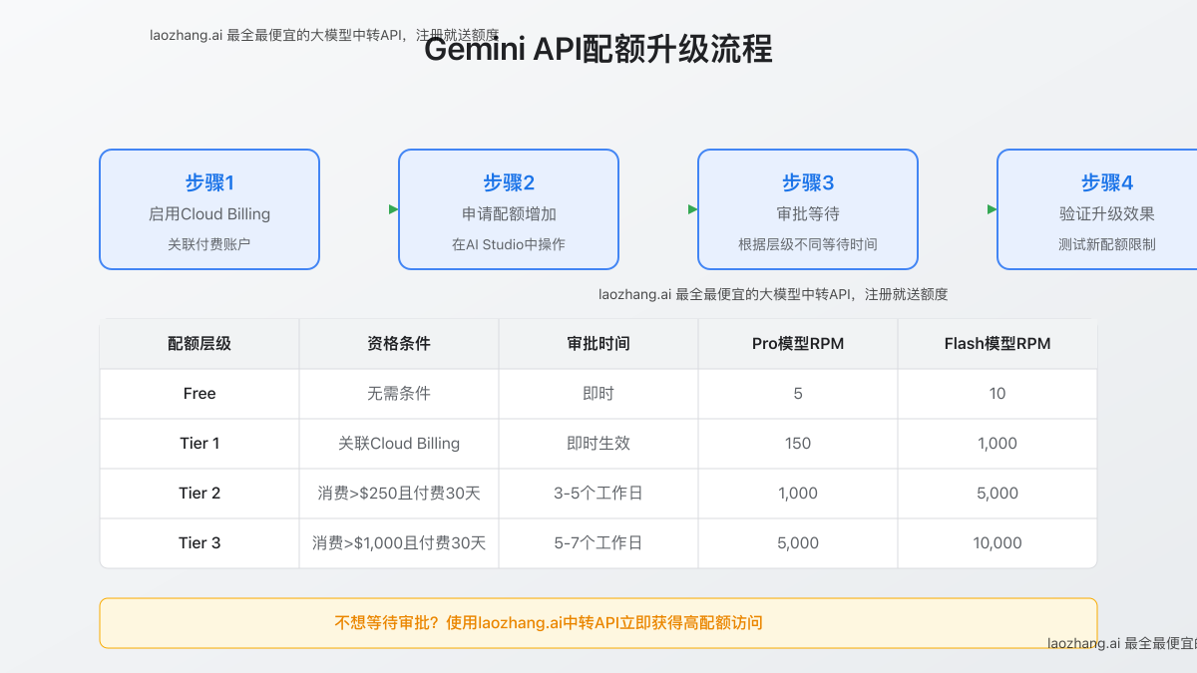Click "验证升级效果" in step 4 card
The image size is (1197, 673).
pos(1107,214)
